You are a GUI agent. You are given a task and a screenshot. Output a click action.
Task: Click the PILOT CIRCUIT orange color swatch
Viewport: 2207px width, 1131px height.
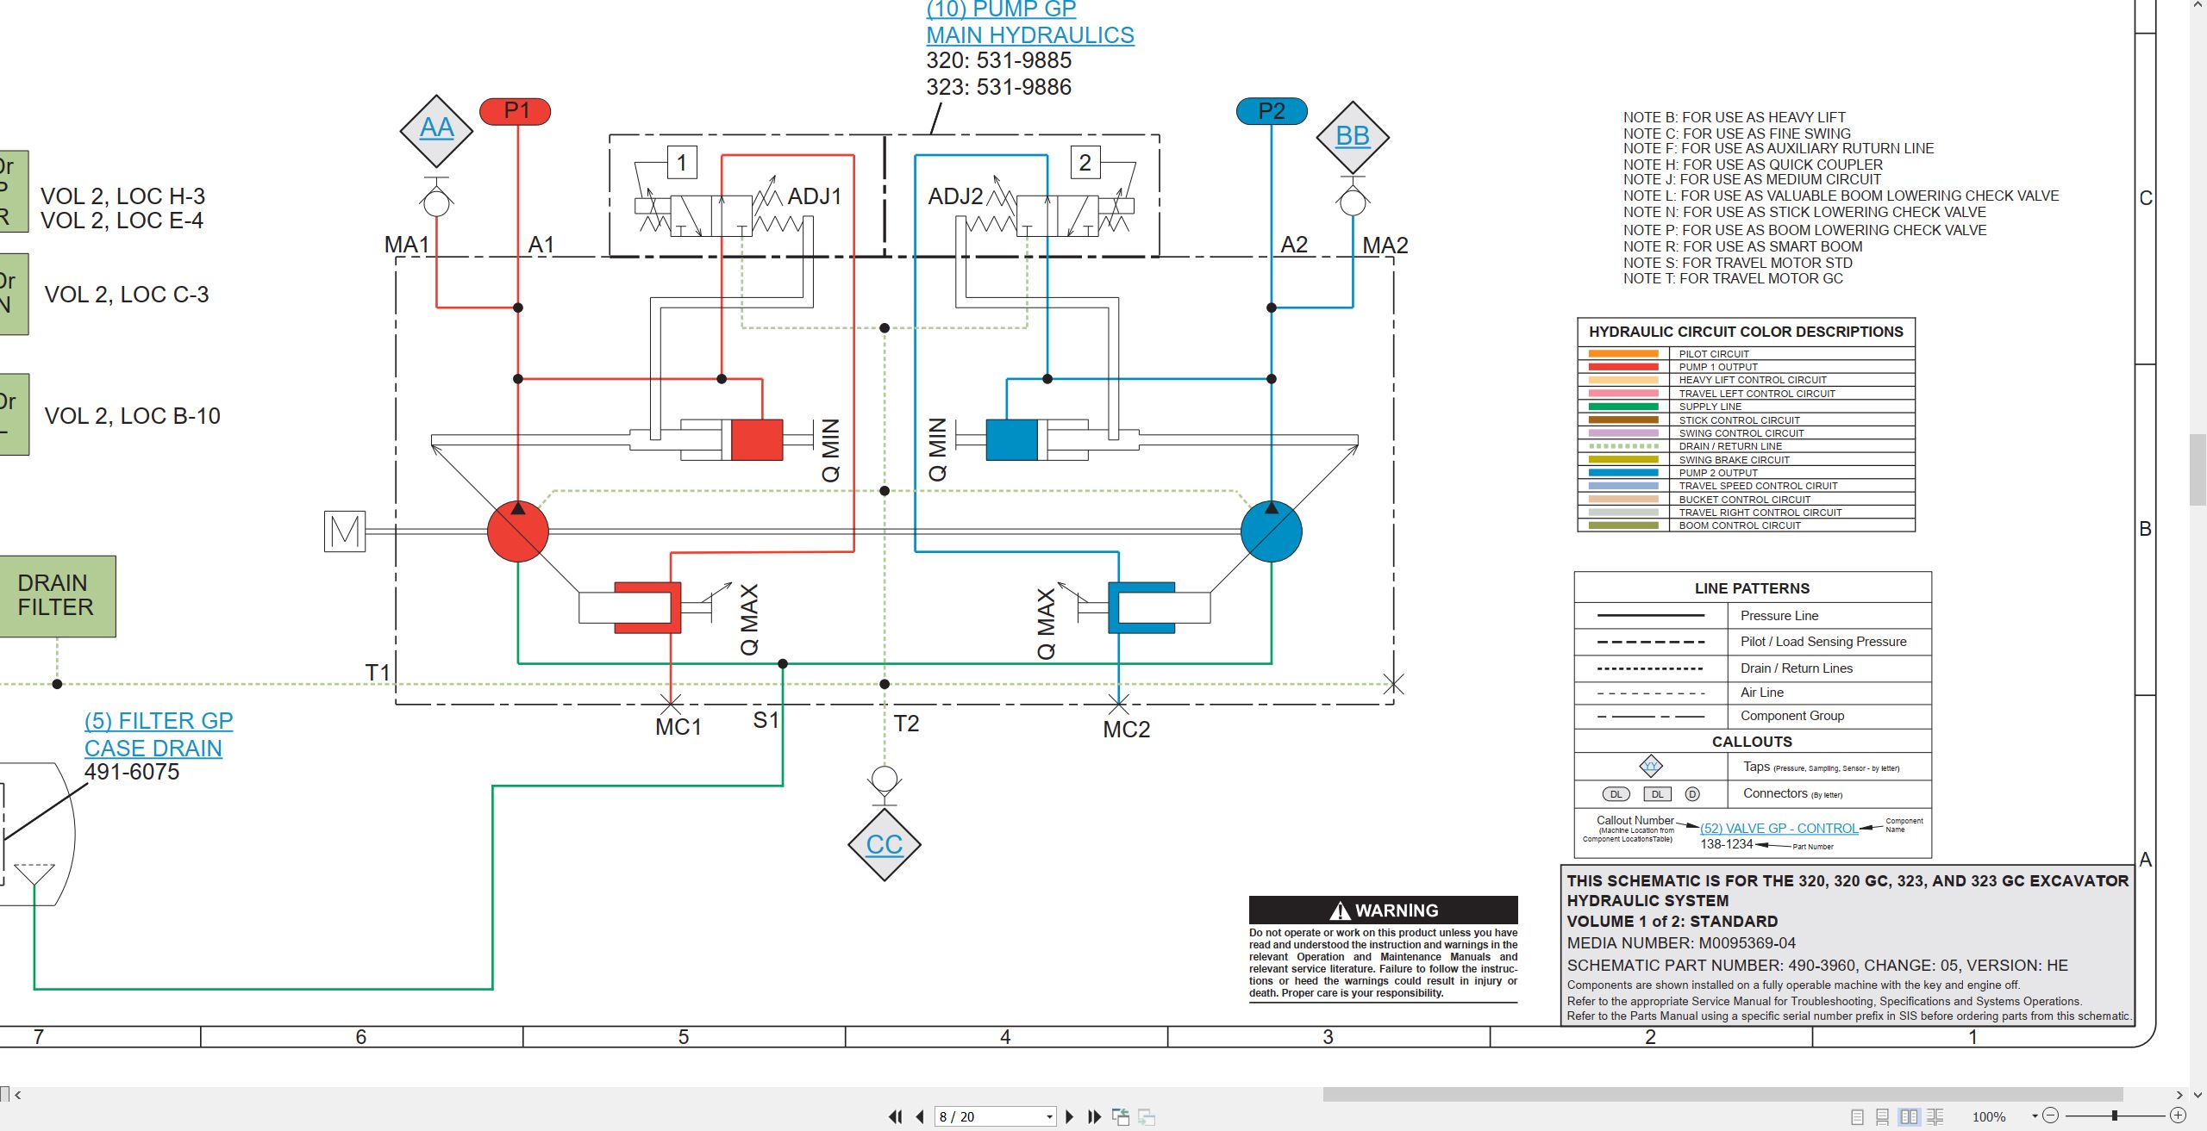click(1623, 354)
